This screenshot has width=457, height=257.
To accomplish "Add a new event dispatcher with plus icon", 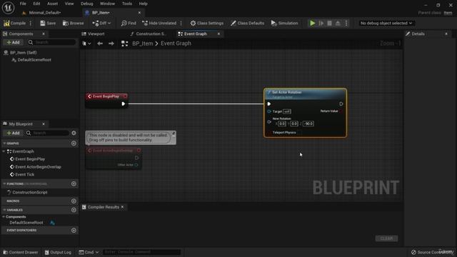I will [74, 231].
